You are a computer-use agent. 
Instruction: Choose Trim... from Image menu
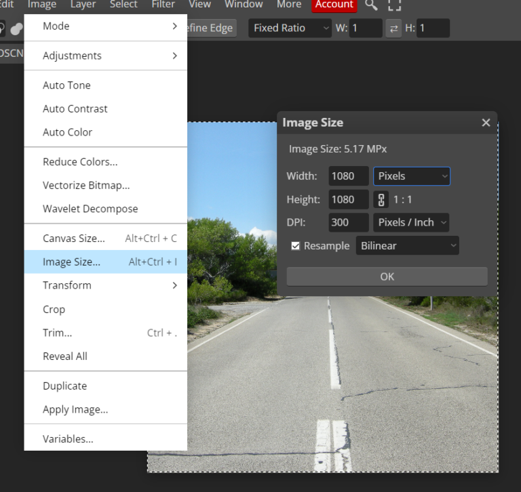coord(106,333)
